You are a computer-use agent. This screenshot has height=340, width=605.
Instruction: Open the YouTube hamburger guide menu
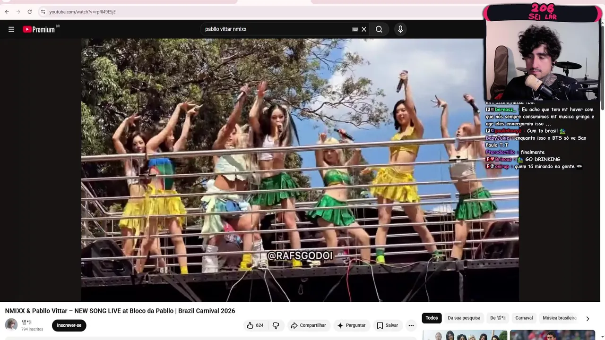(11, 29)
